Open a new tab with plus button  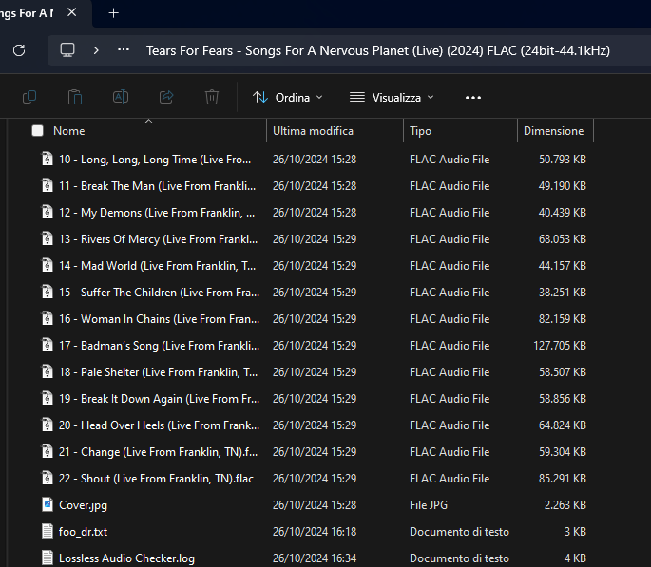click(x=113, y=13)
